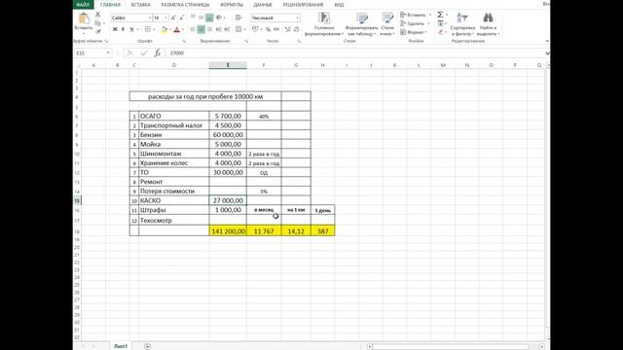Open the Calibri font name dropdown
The width and height of the screenshot is (623, 350).
click(x=150, y=17)
